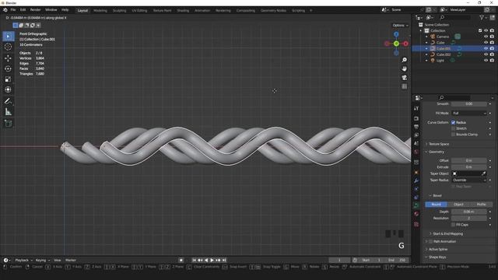Open the View Layer properties tab icon
This screenshot has width=498, height=280.
tap(416, 135)
